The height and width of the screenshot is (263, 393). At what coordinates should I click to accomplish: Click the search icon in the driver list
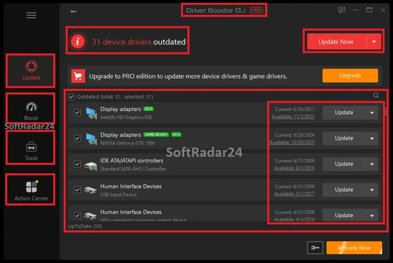[376, 95]
